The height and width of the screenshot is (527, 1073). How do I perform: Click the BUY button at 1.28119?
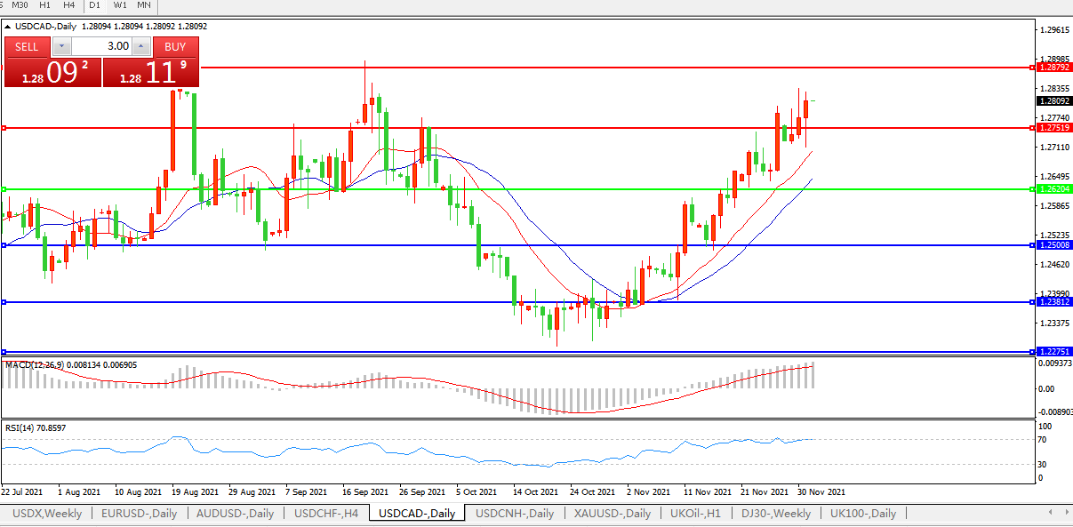(175, 46)
